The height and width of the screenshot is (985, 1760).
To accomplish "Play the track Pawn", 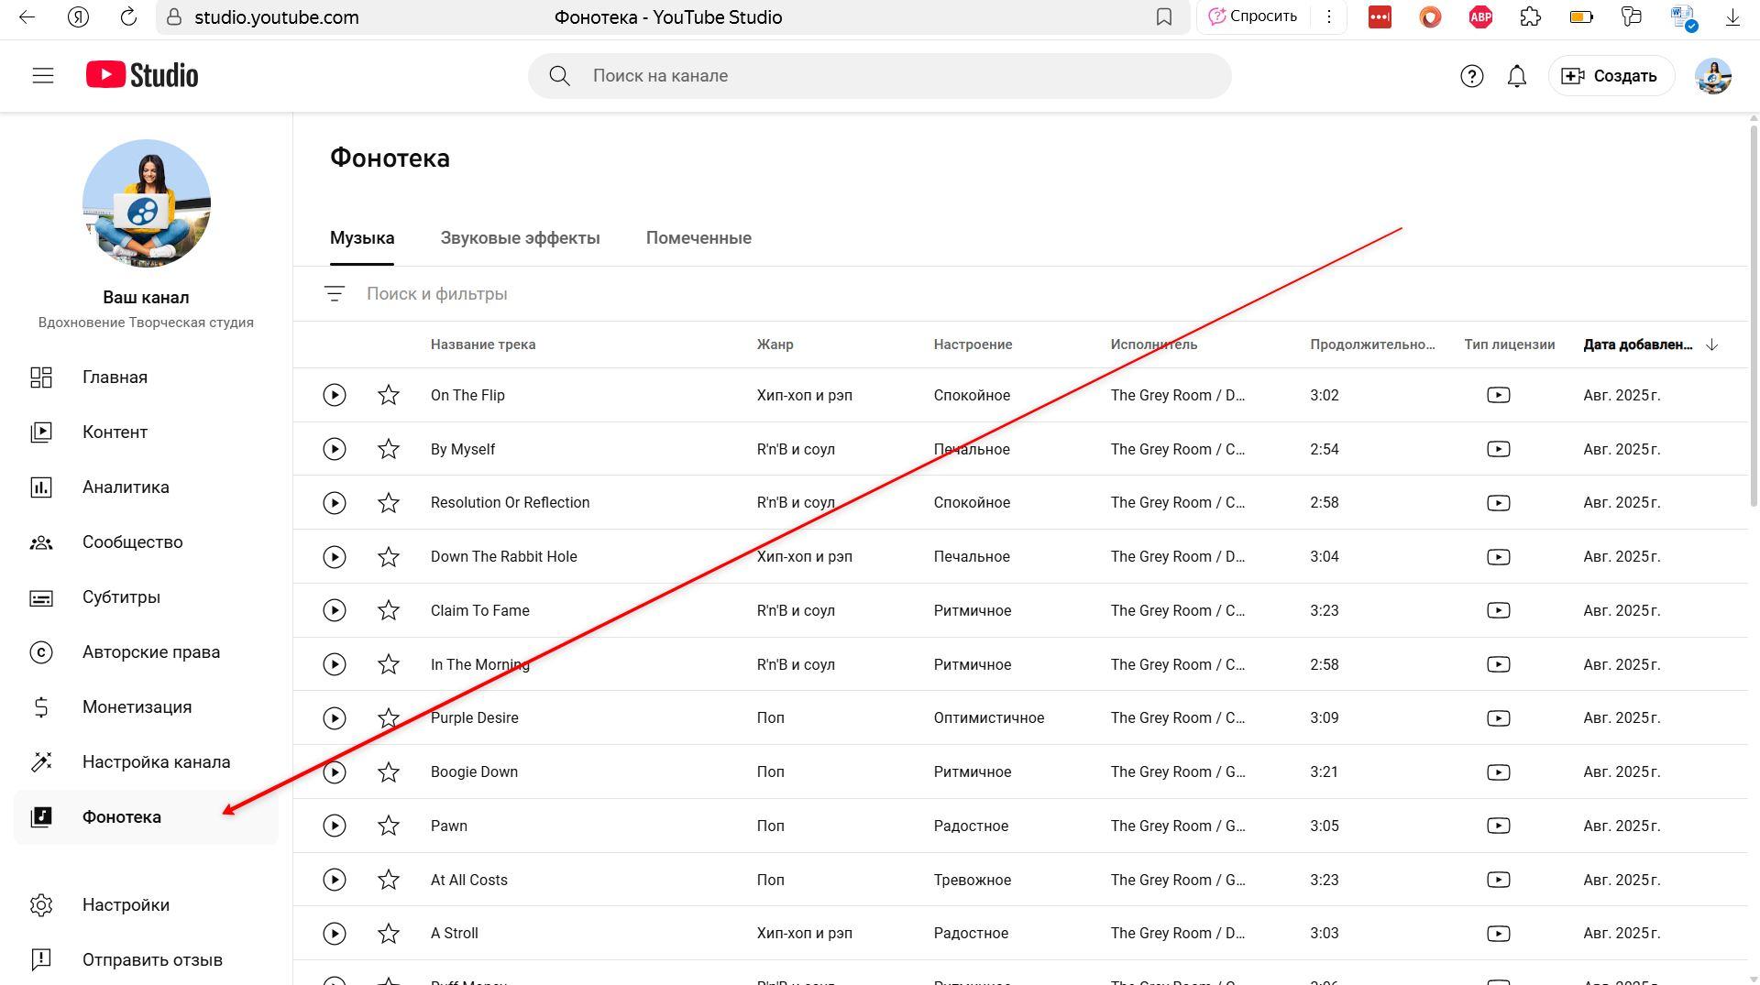I will (x=335, y=826).
